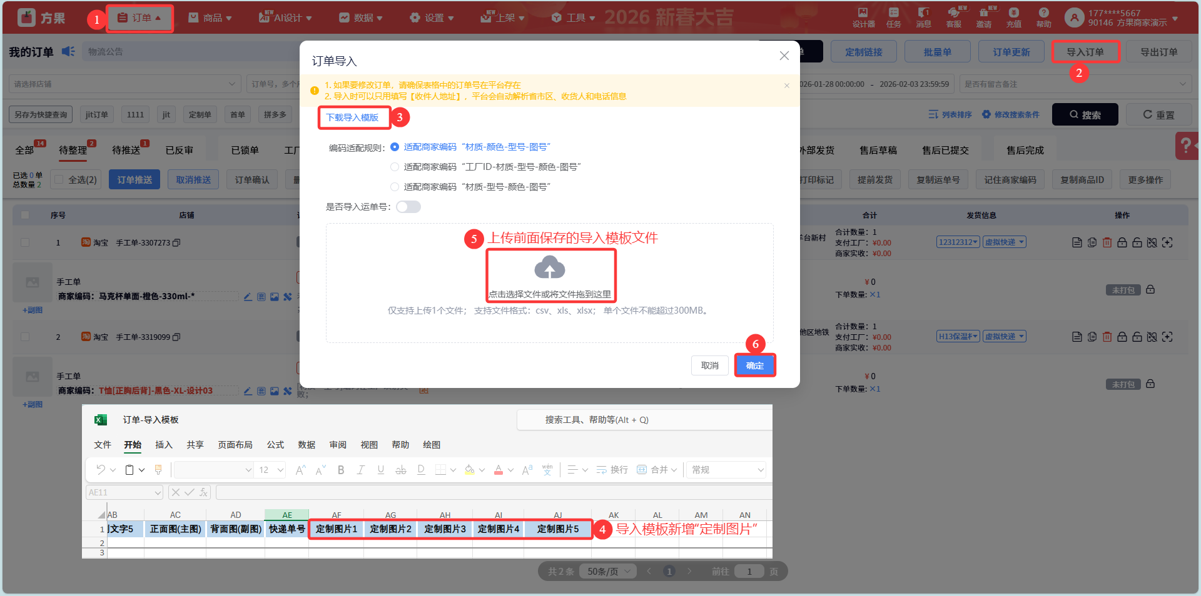Click the blue 确定 button
Screen dimensions: 1201x596
point(754,365)
